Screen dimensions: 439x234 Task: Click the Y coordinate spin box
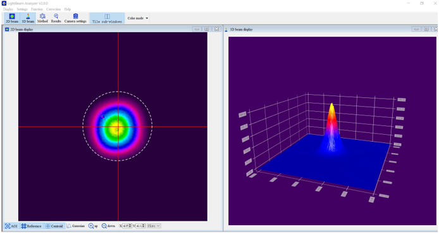tap(140, 226)
